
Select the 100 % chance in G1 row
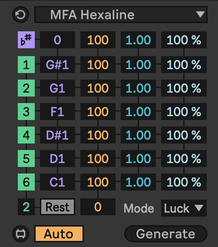(184, 88)
